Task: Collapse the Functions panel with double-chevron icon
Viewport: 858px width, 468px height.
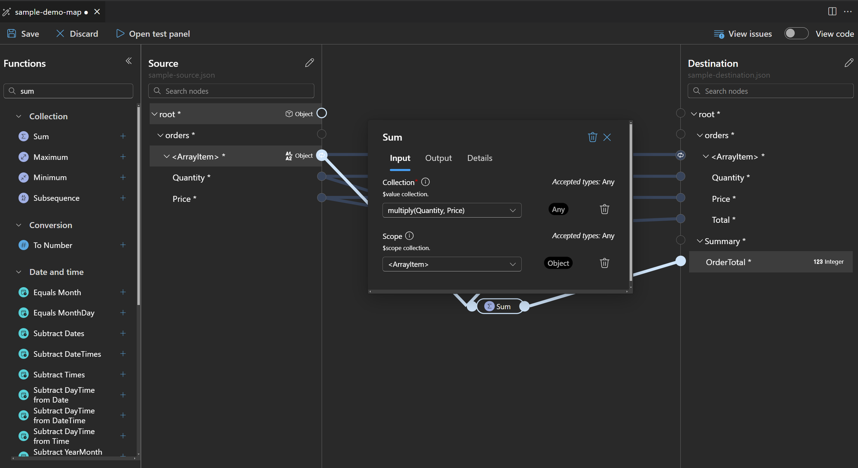Action: [x=128, y=61]
